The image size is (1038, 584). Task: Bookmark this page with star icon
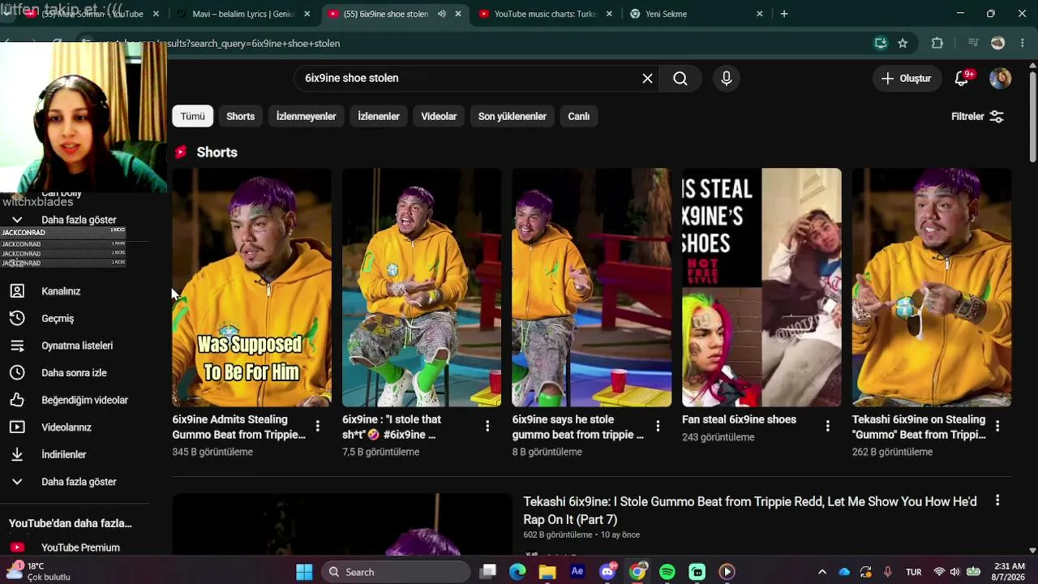[903, 44]
